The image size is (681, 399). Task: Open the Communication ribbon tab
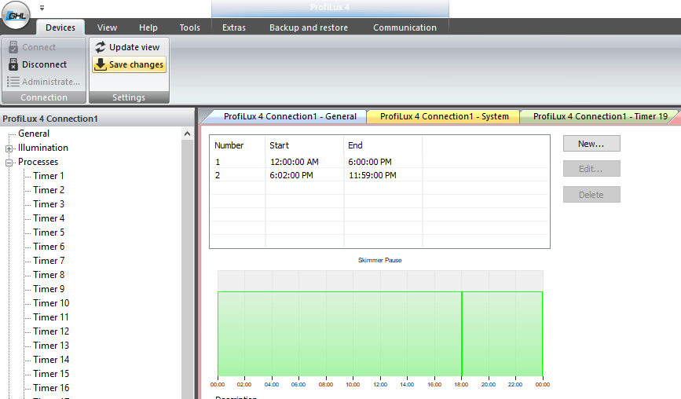pos(405,27)
